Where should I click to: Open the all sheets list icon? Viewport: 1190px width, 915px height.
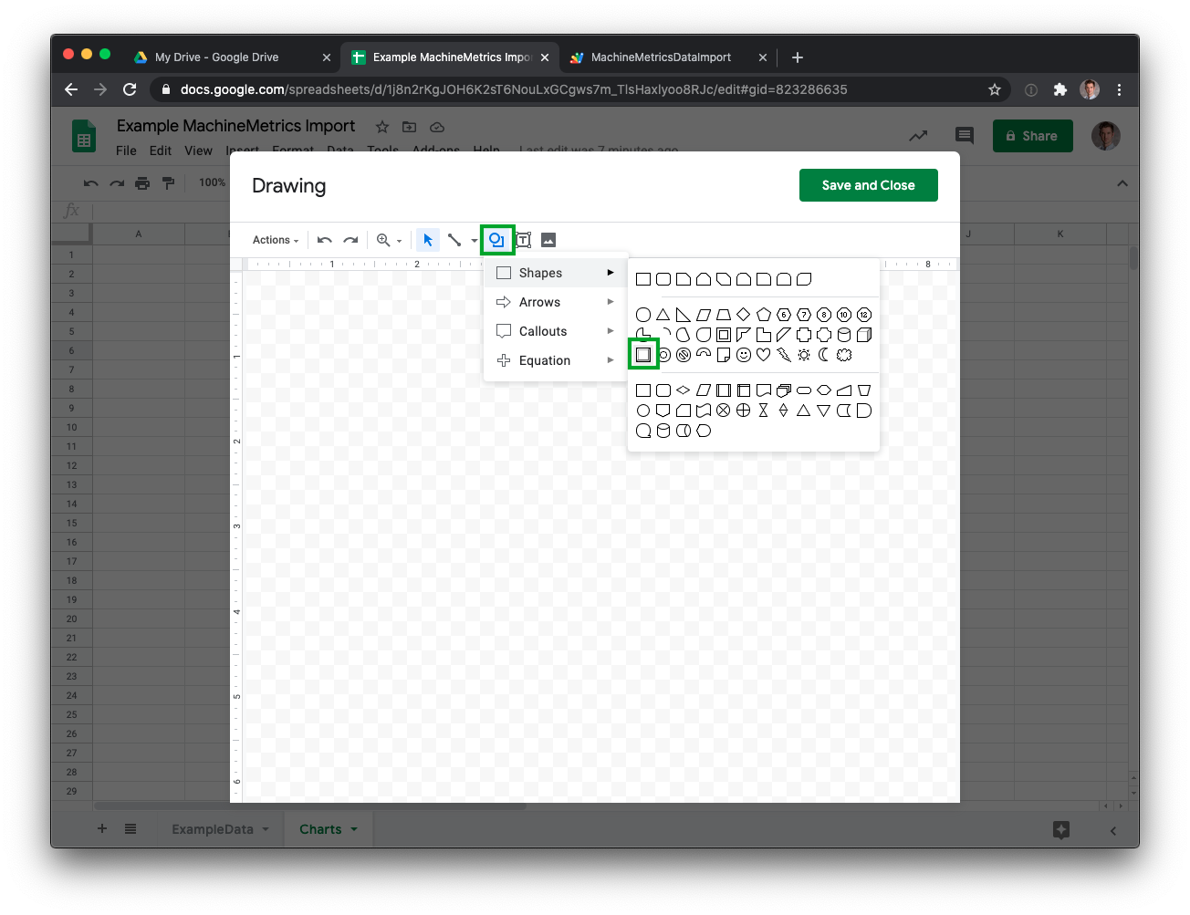(x=130, y=828)
